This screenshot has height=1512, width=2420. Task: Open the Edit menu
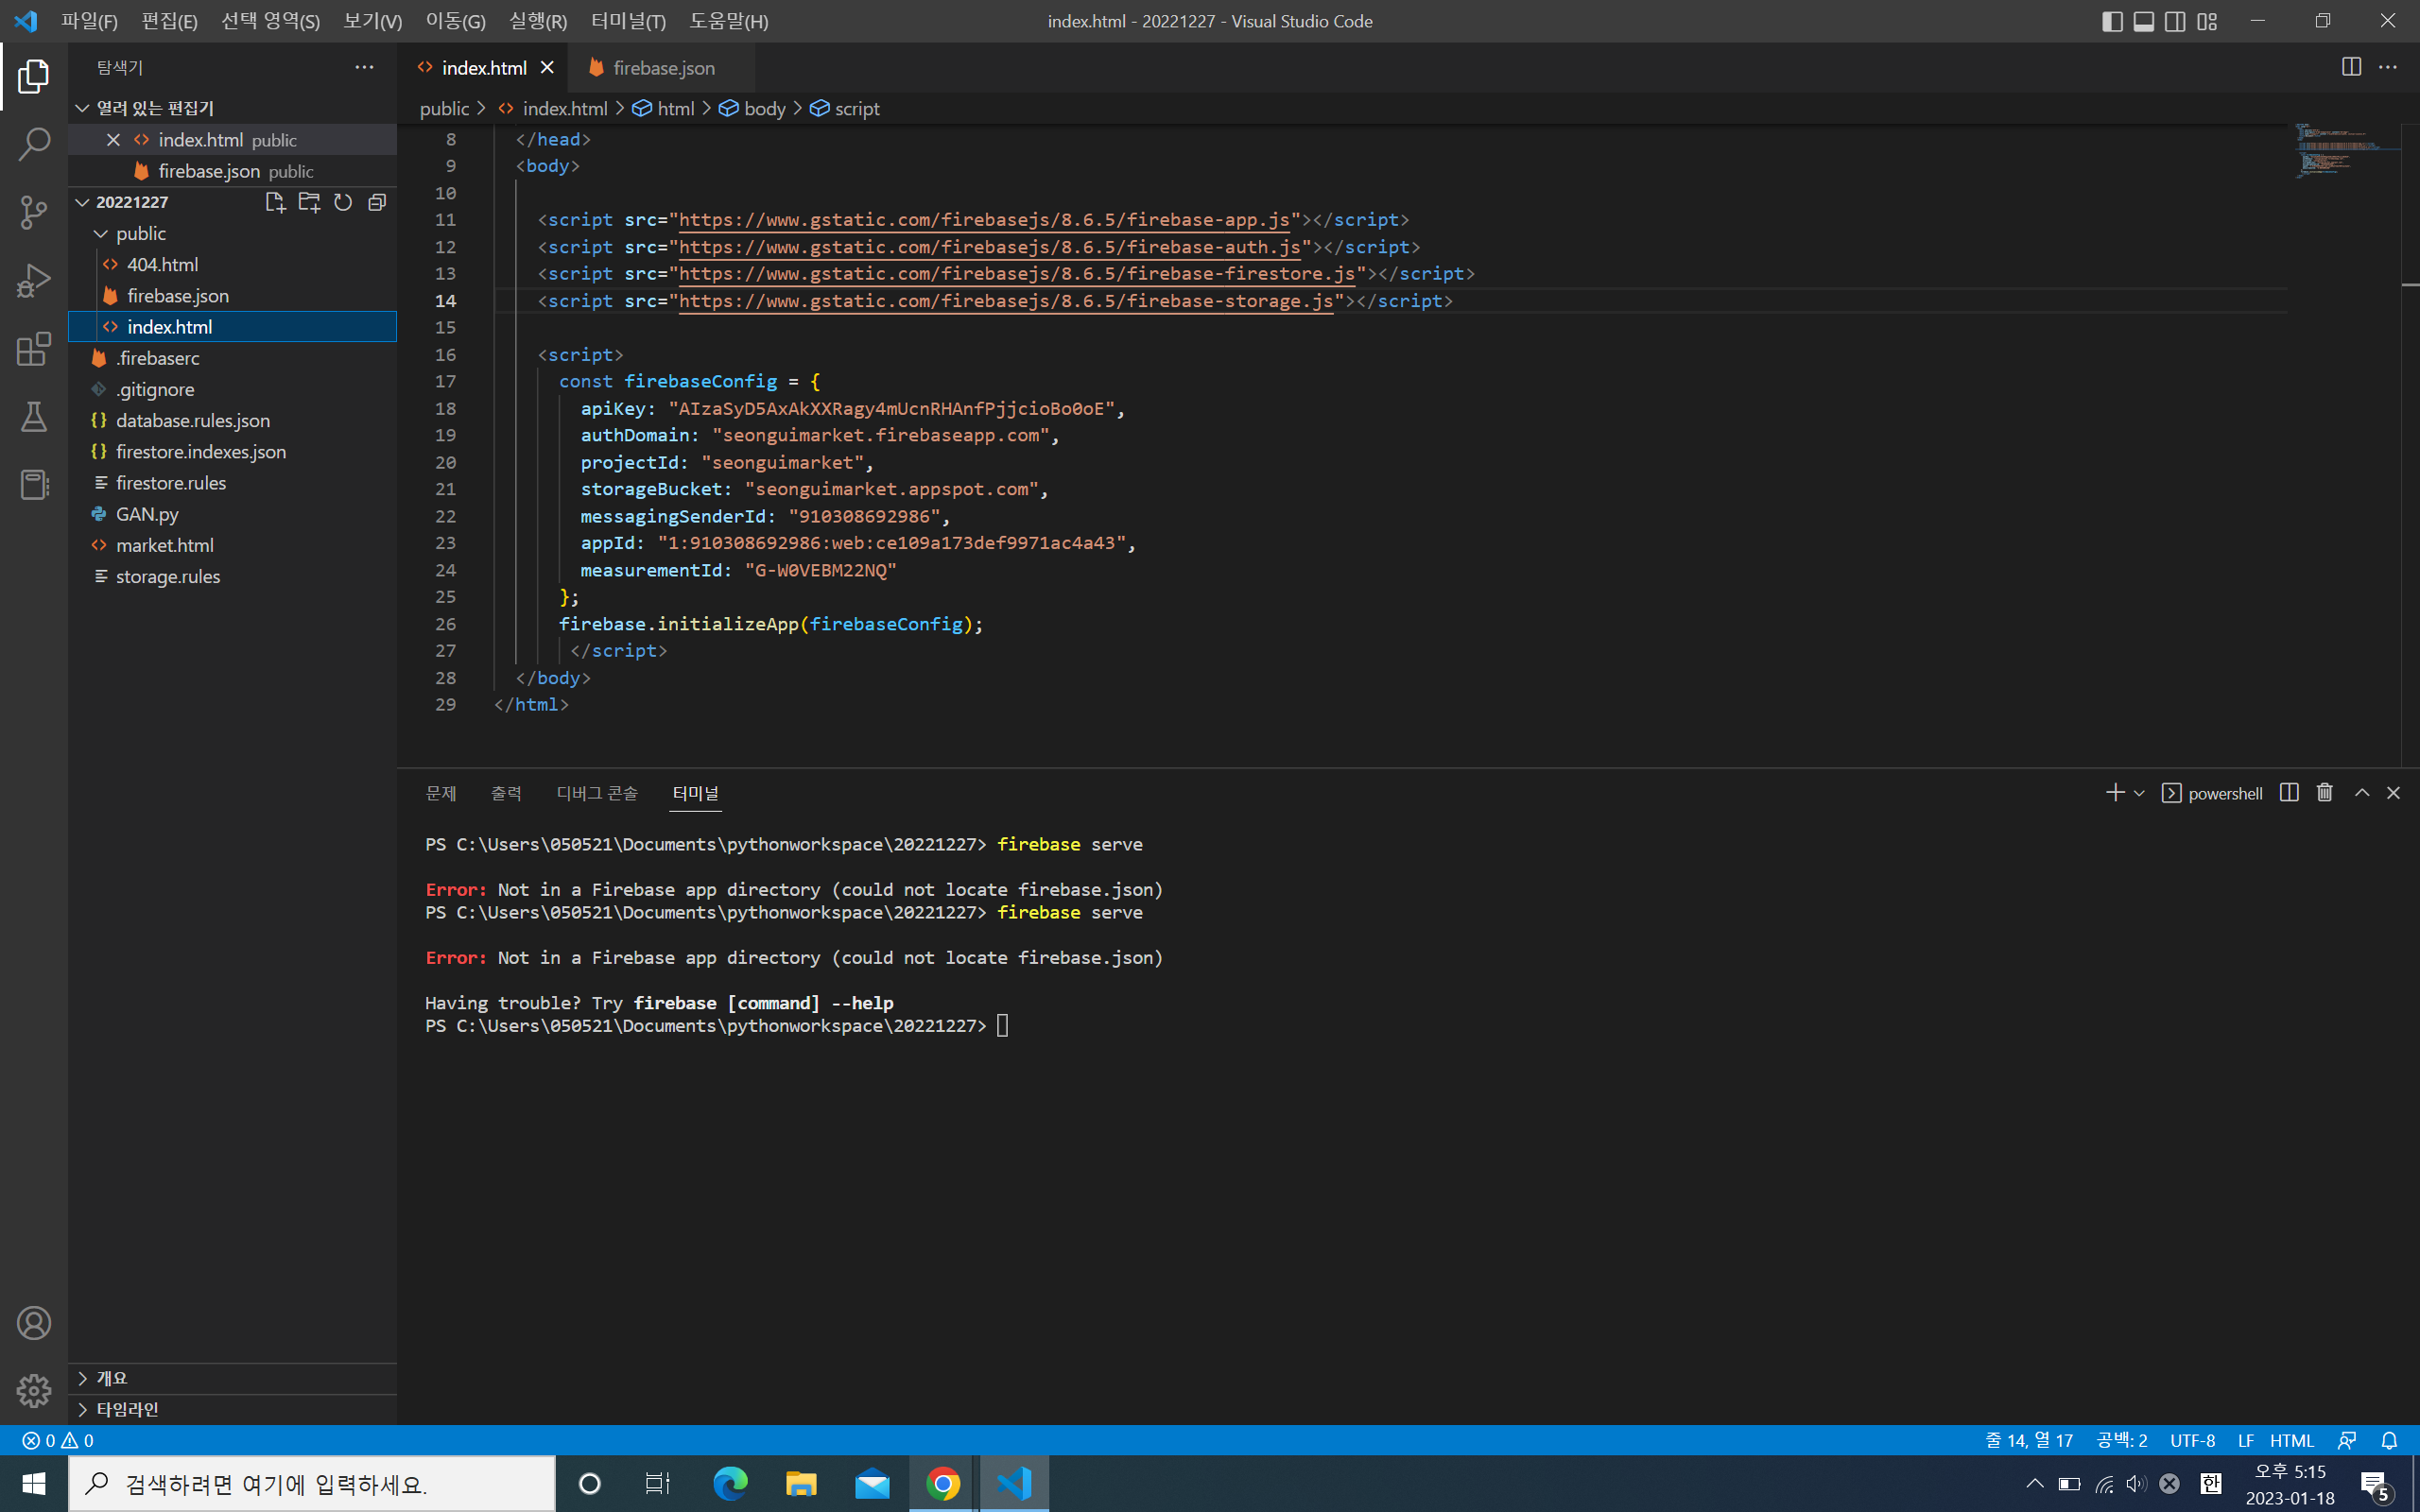pyautogui.click(x=169, y=21)
